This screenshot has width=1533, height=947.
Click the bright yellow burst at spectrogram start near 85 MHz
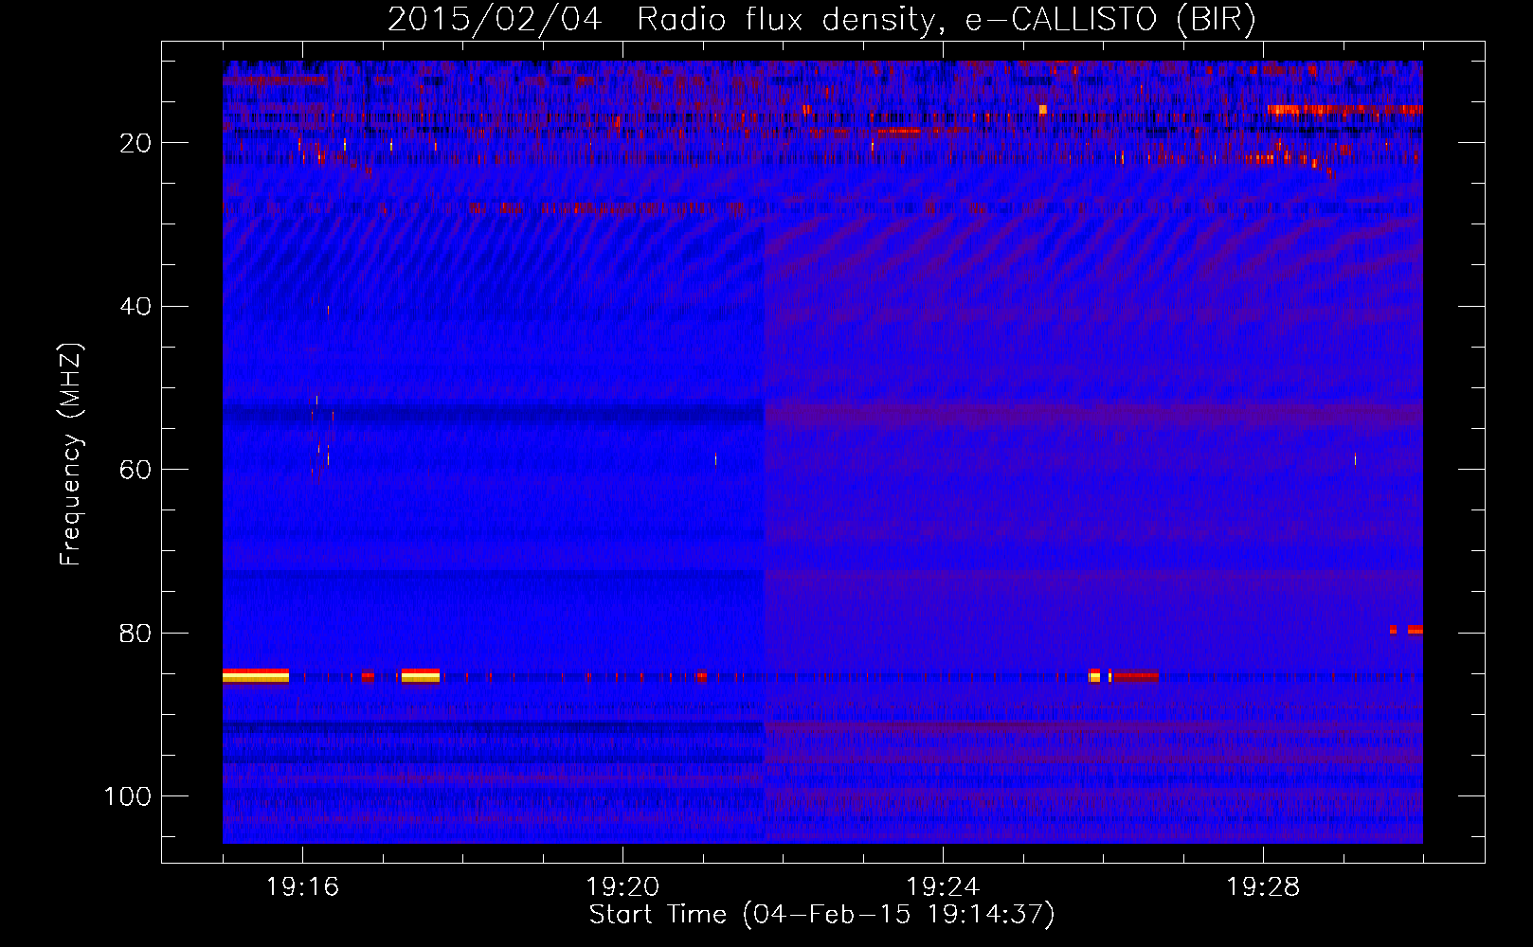pyautogui.click(x=256, y=676)
